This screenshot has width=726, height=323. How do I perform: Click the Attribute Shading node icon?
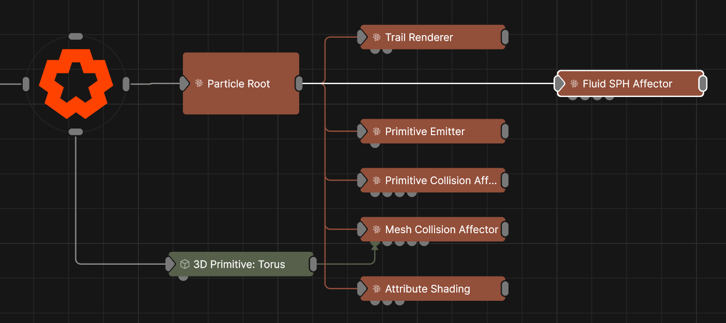[x=377, y=289]
